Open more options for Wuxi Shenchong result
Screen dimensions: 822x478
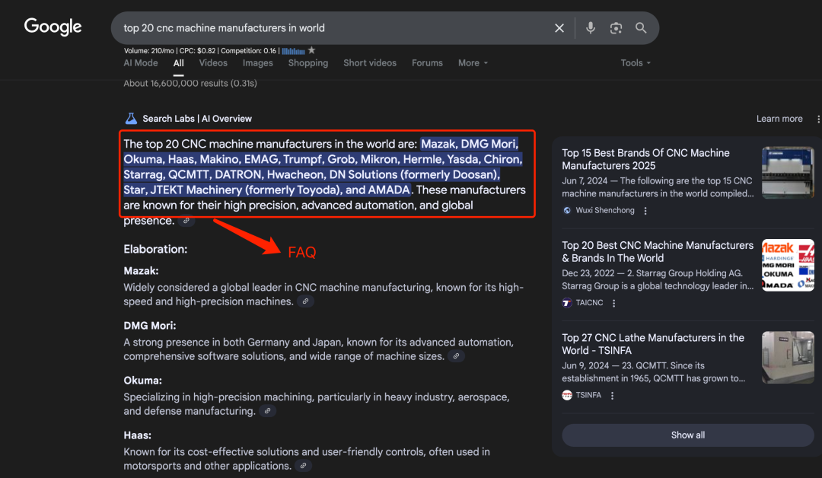click(645, 211)
